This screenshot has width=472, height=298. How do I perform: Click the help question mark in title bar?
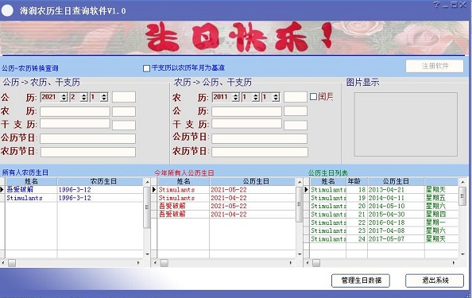coord(436,5)
